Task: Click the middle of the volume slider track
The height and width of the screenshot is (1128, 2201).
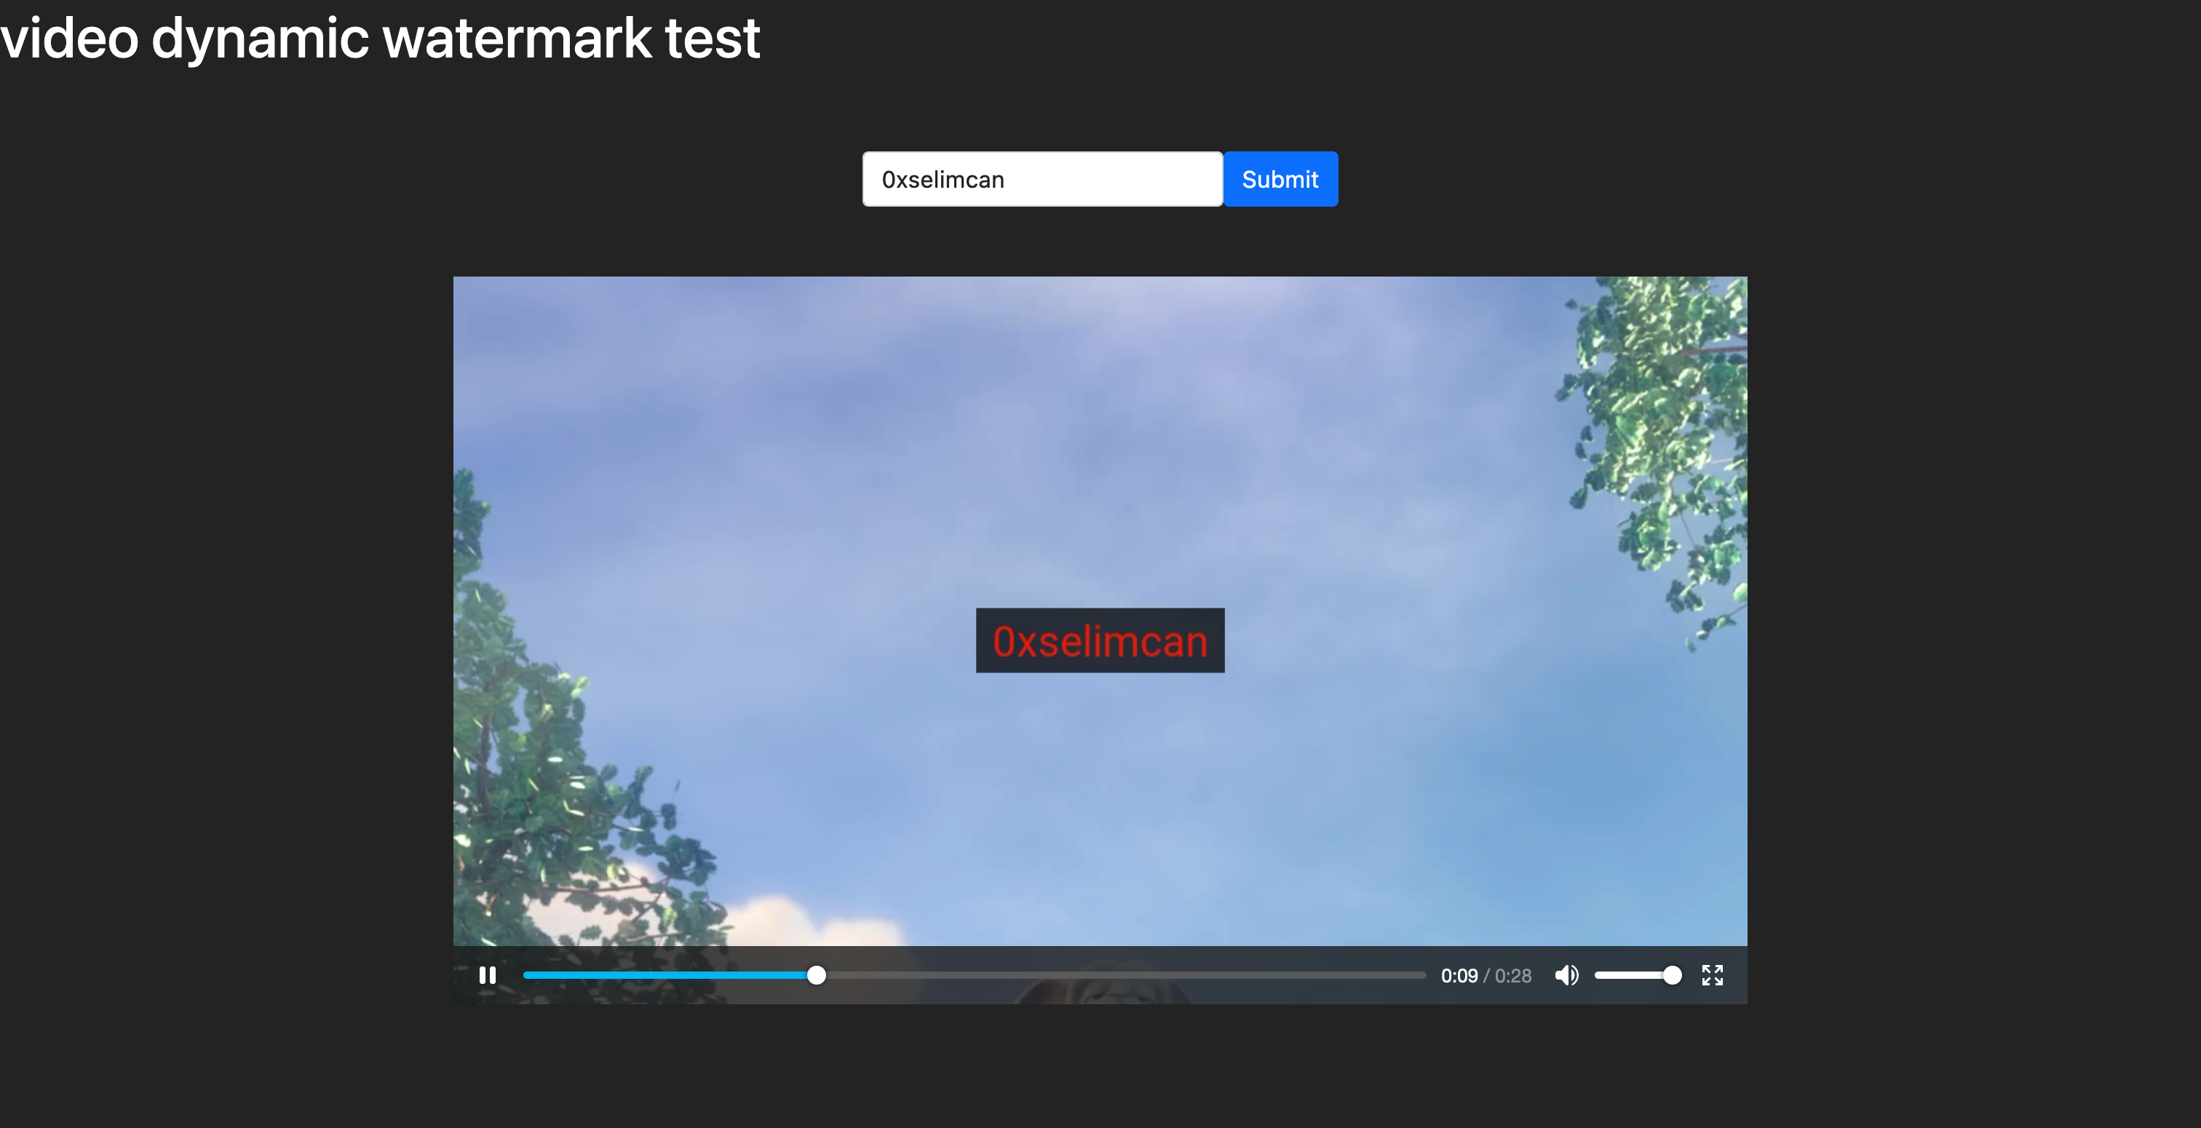Action: [x=1632, y=975]
